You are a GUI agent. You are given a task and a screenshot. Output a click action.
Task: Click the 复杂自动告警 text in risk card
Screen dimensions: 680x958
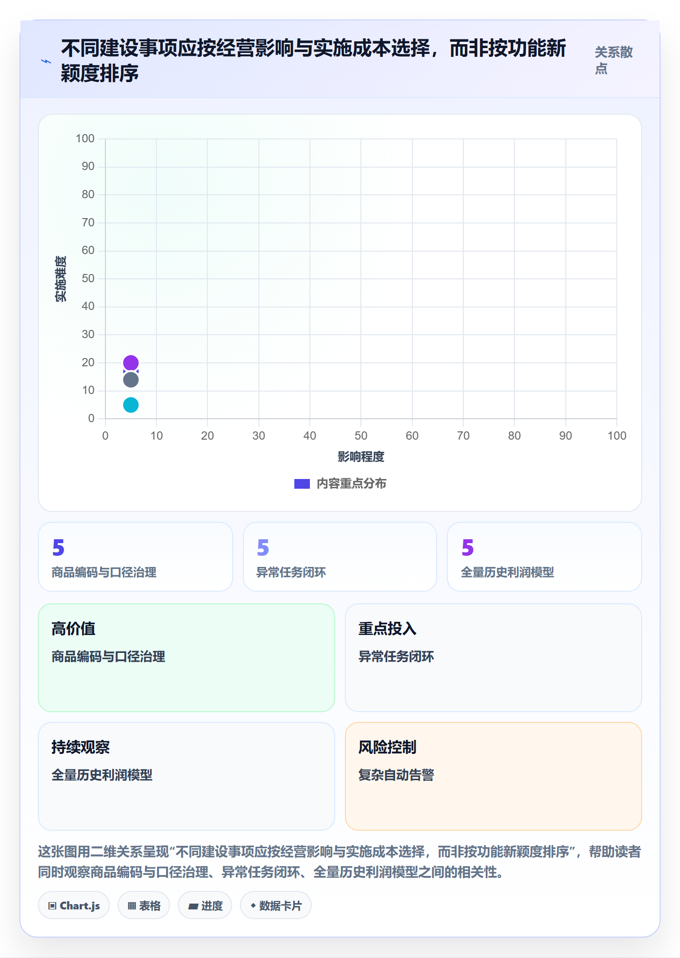396,775
